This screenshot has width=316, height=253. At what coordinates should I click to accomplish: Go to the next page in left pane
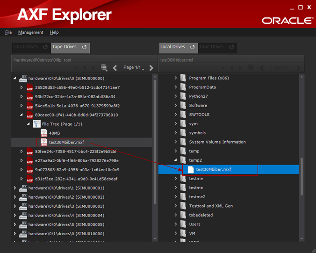pos(151,68)
